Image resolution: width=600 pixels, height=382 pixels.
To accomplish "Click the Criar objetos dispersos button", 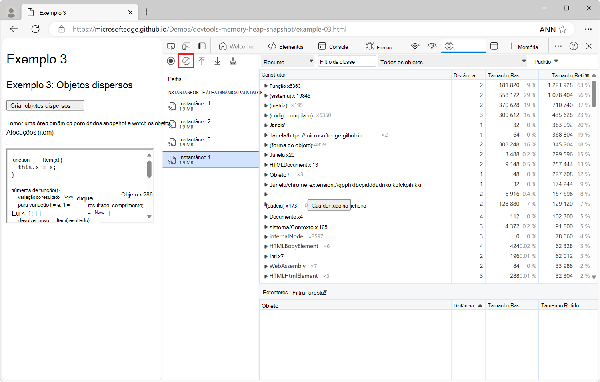I will tap(45, 105).
